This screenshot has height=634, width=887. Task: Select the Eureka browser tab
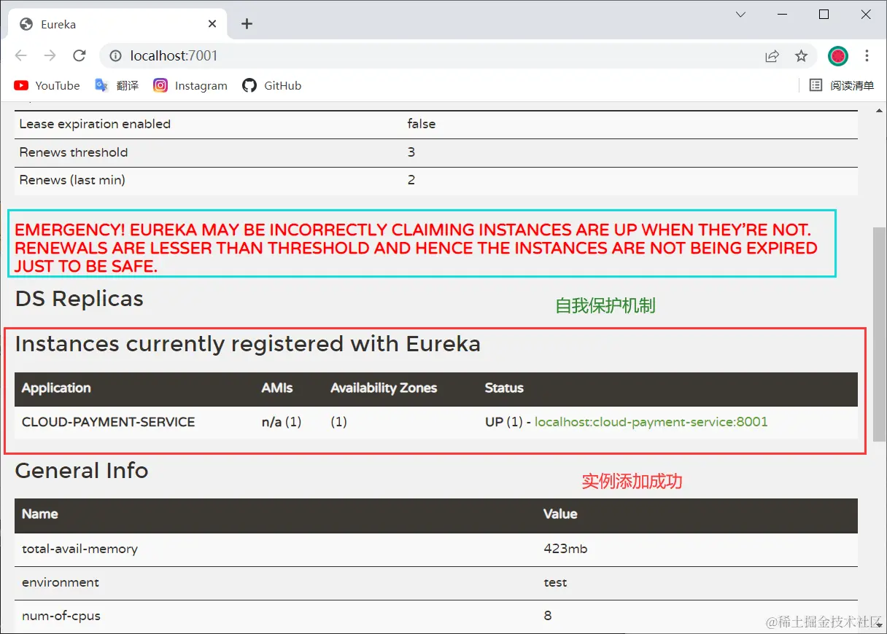tap(119, 24)
